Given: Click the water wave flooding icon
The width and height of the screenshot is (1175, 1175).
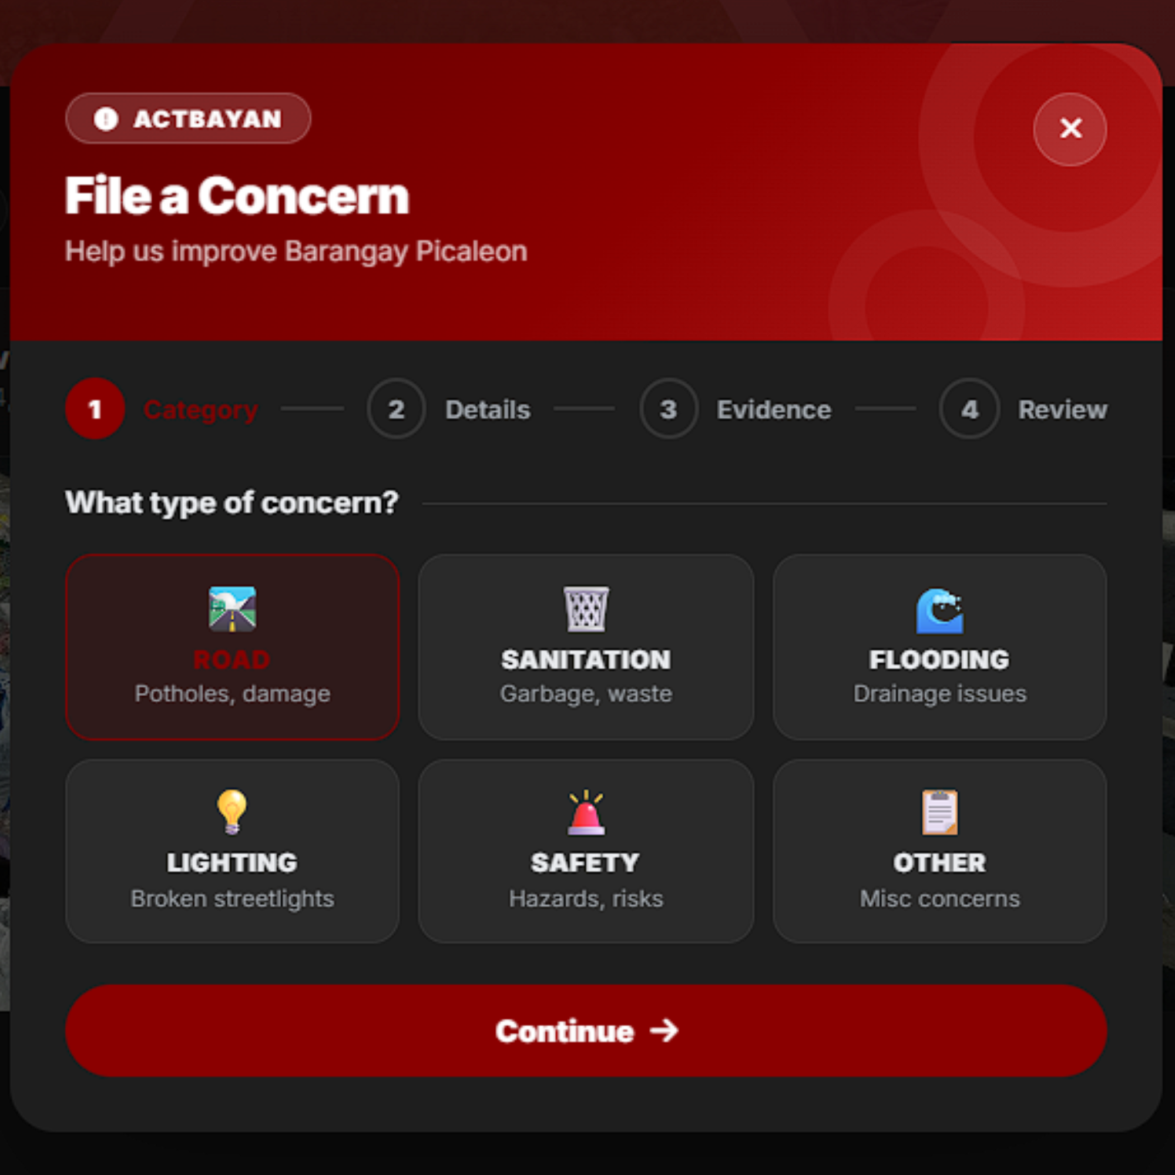Looking at the screenshot, I should click(x=939, y=610).
